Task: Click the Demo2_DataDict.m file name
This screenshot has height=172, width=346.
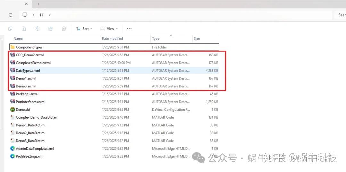Action: click(30, 133)
